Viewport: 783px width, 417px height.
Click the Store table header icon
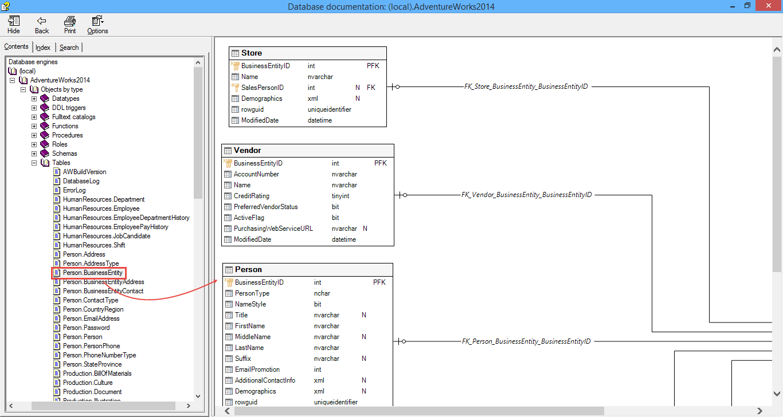tap(235, 53)
